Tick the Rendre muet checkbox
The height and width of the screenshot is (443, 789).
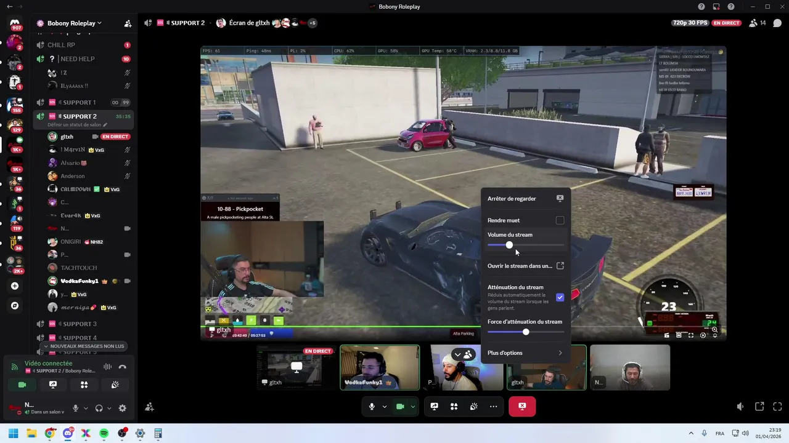tap(560, 220)
